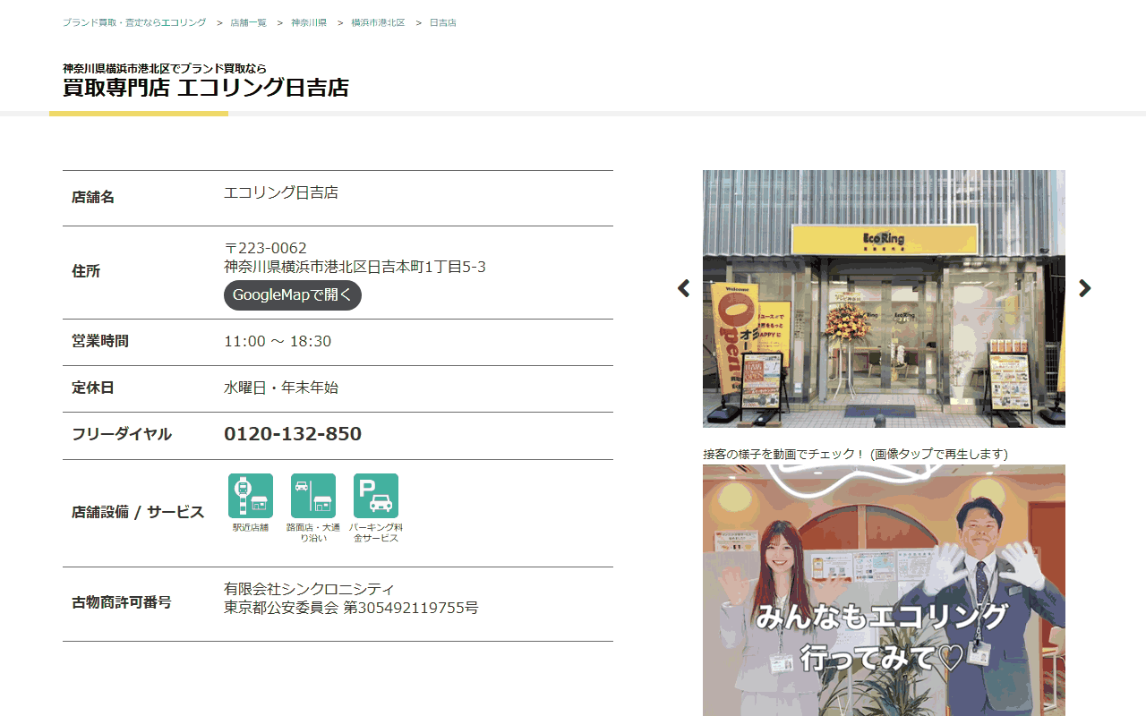Select the heading 買取専門店 エコリング日吉店
The image size is (1146, 716).
click(206, 88)
